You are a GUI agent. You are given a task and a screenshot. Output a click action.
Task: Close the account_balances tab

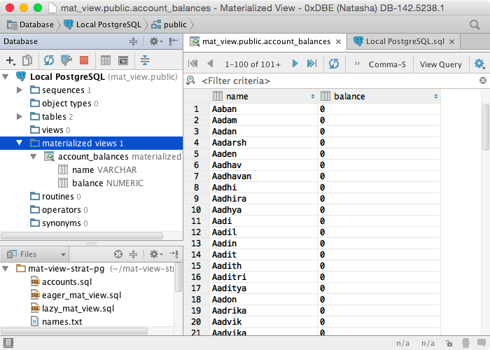click(338, 41)
